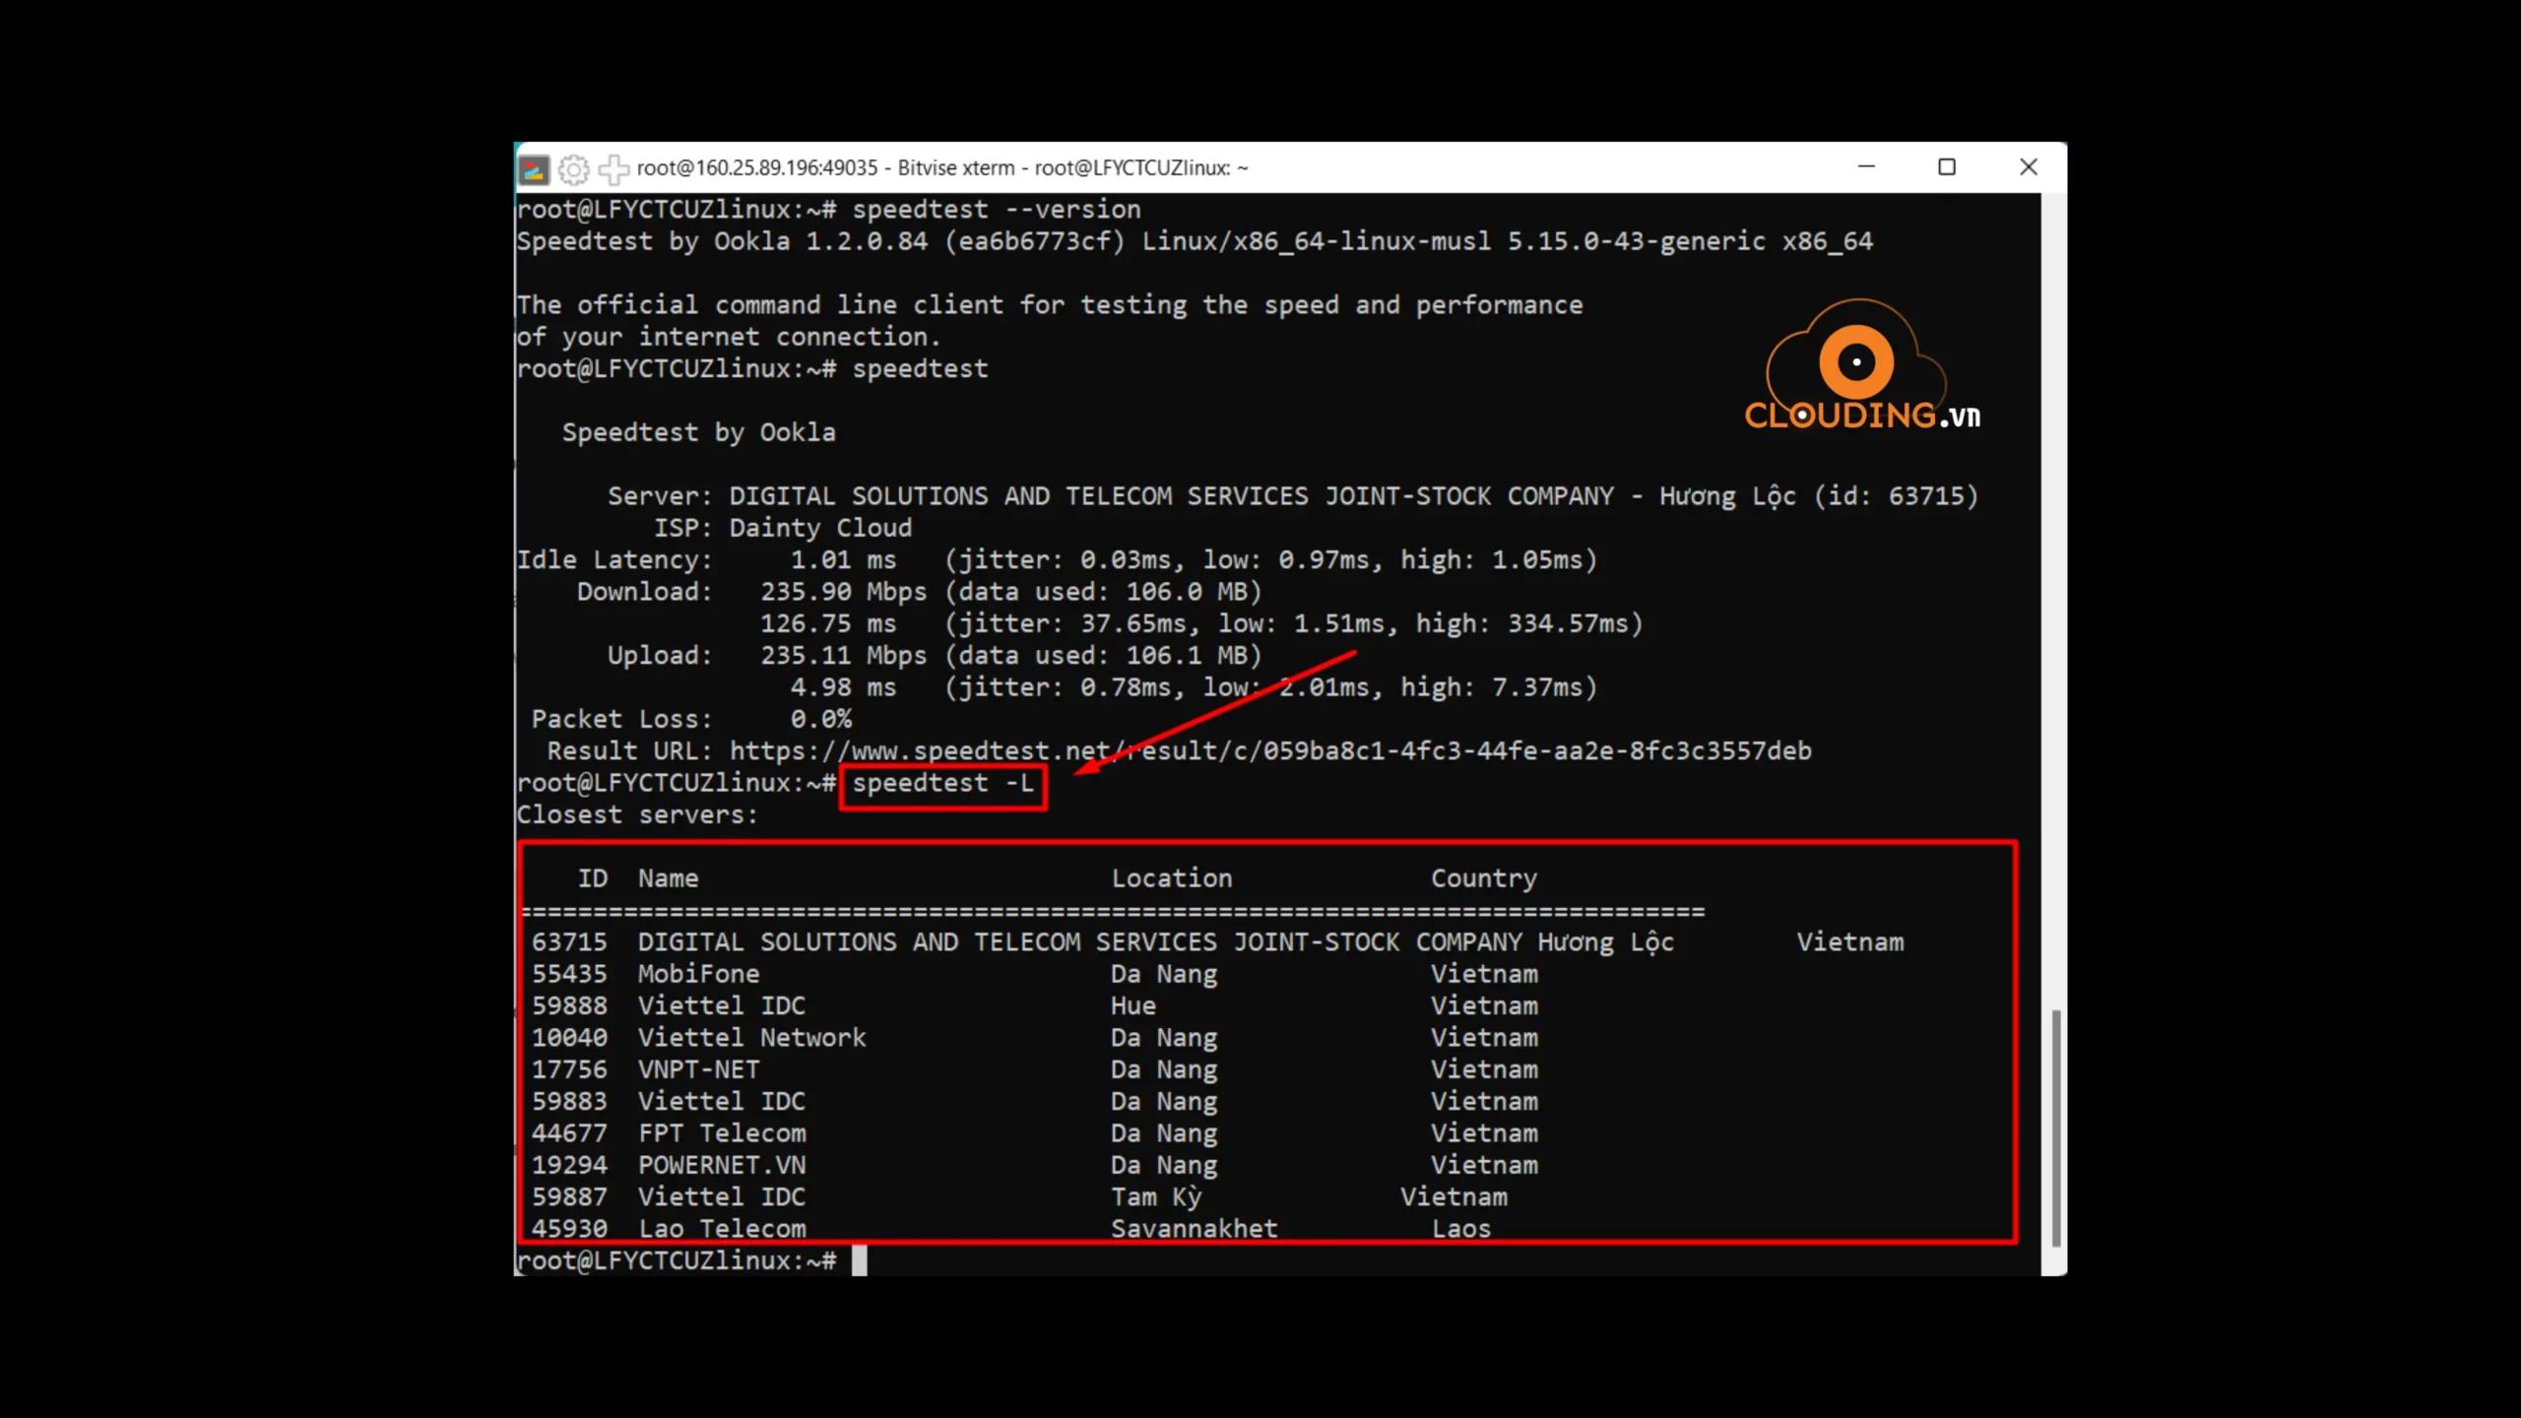Open the gear settings icon in title bar
The height and width of the screenshot is (1418, 2521).
[574, 169]
